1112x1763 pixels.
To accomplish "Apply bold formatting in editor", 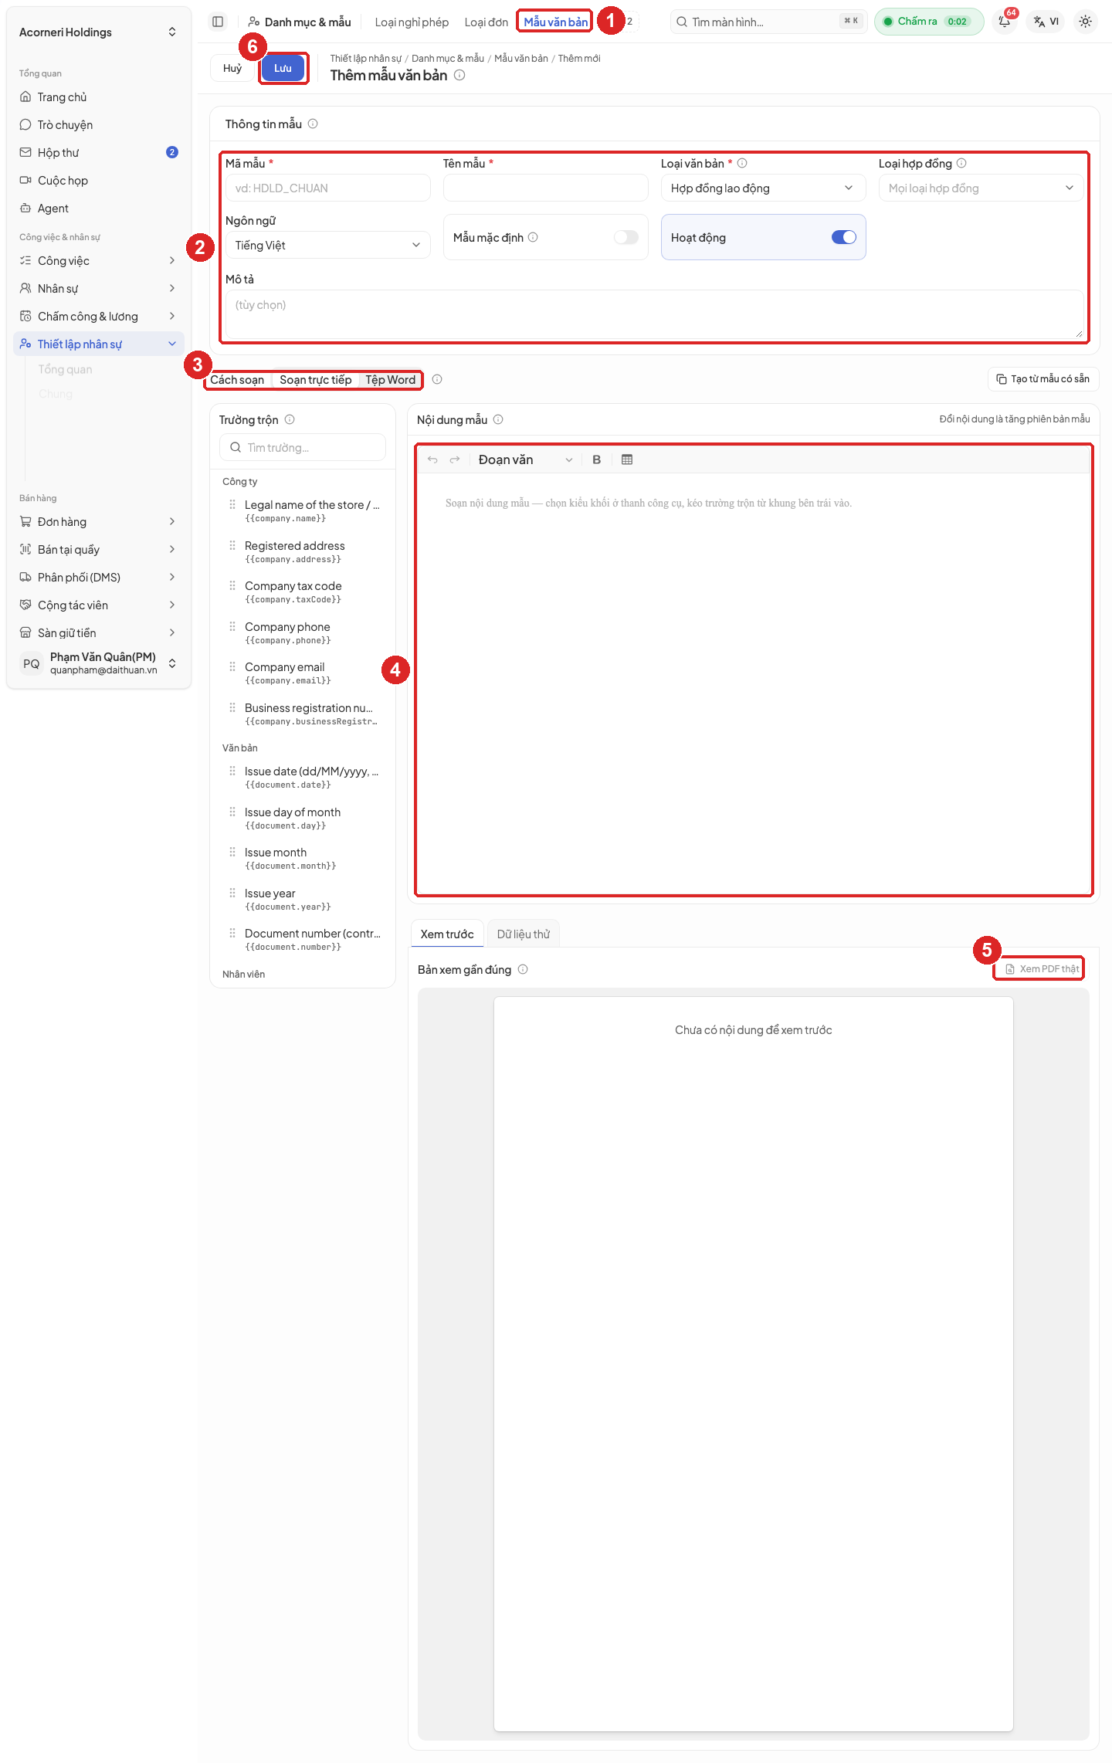I will [596, 459].
